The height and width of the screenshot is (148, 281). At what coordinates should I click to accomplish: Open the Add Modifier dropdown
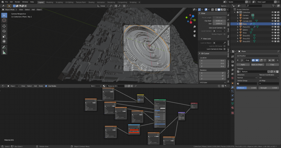(x=257, y=56)
